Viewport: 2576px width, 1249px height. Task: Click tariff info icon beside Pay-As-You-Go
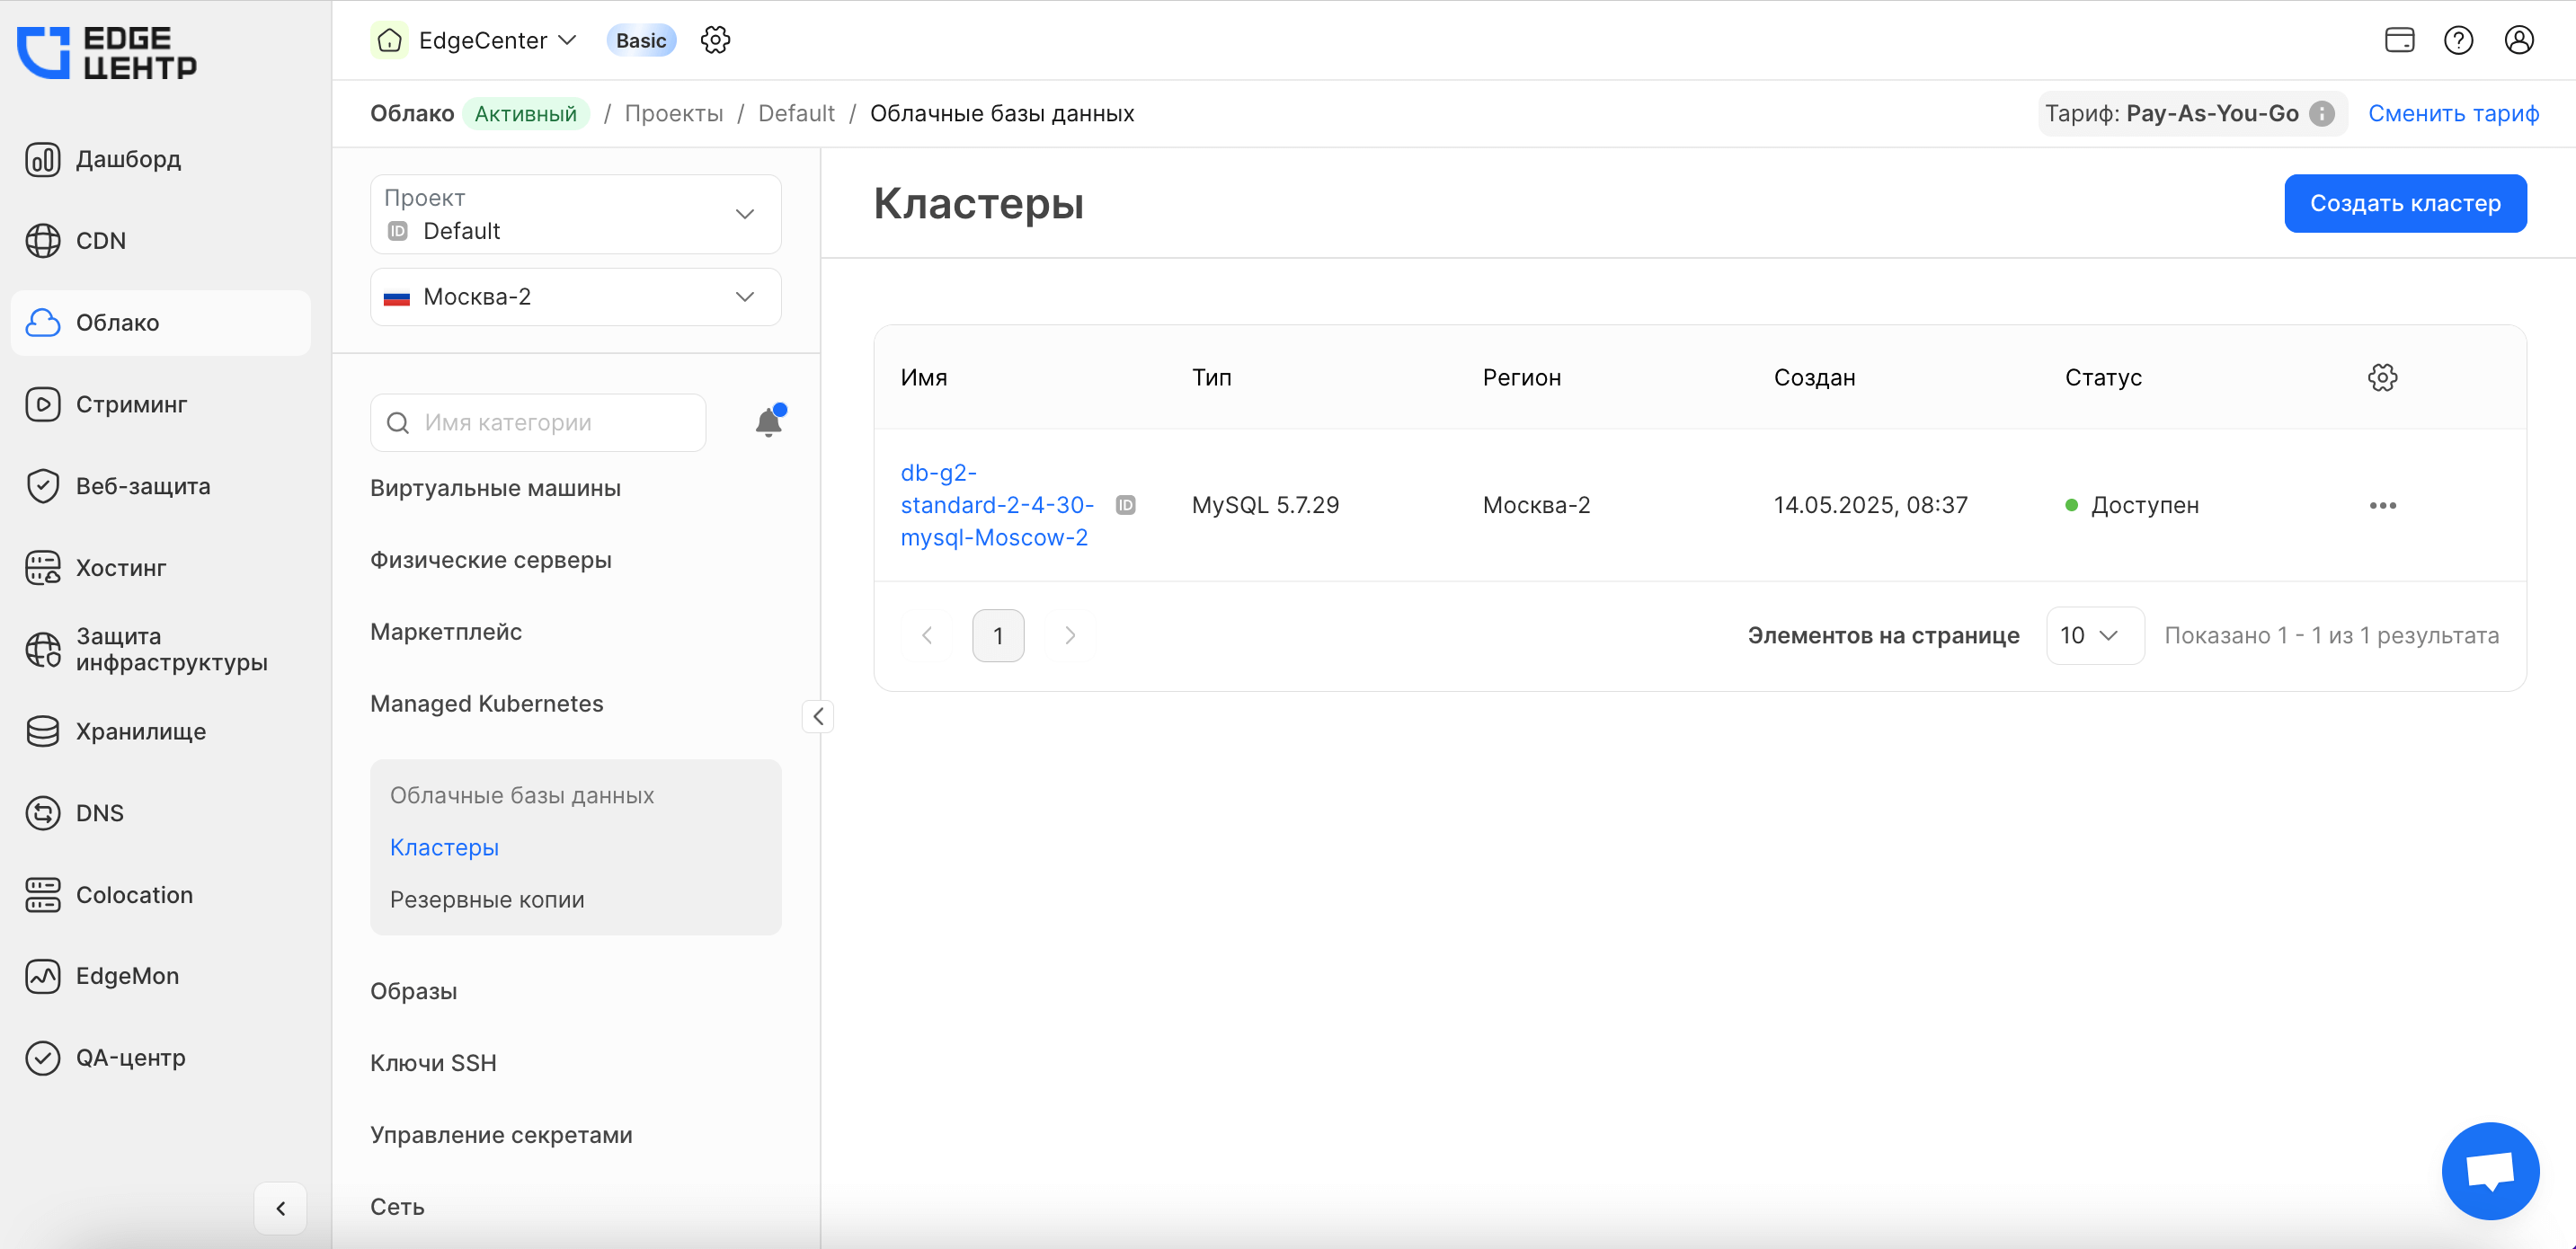[x=2323, y=113]
